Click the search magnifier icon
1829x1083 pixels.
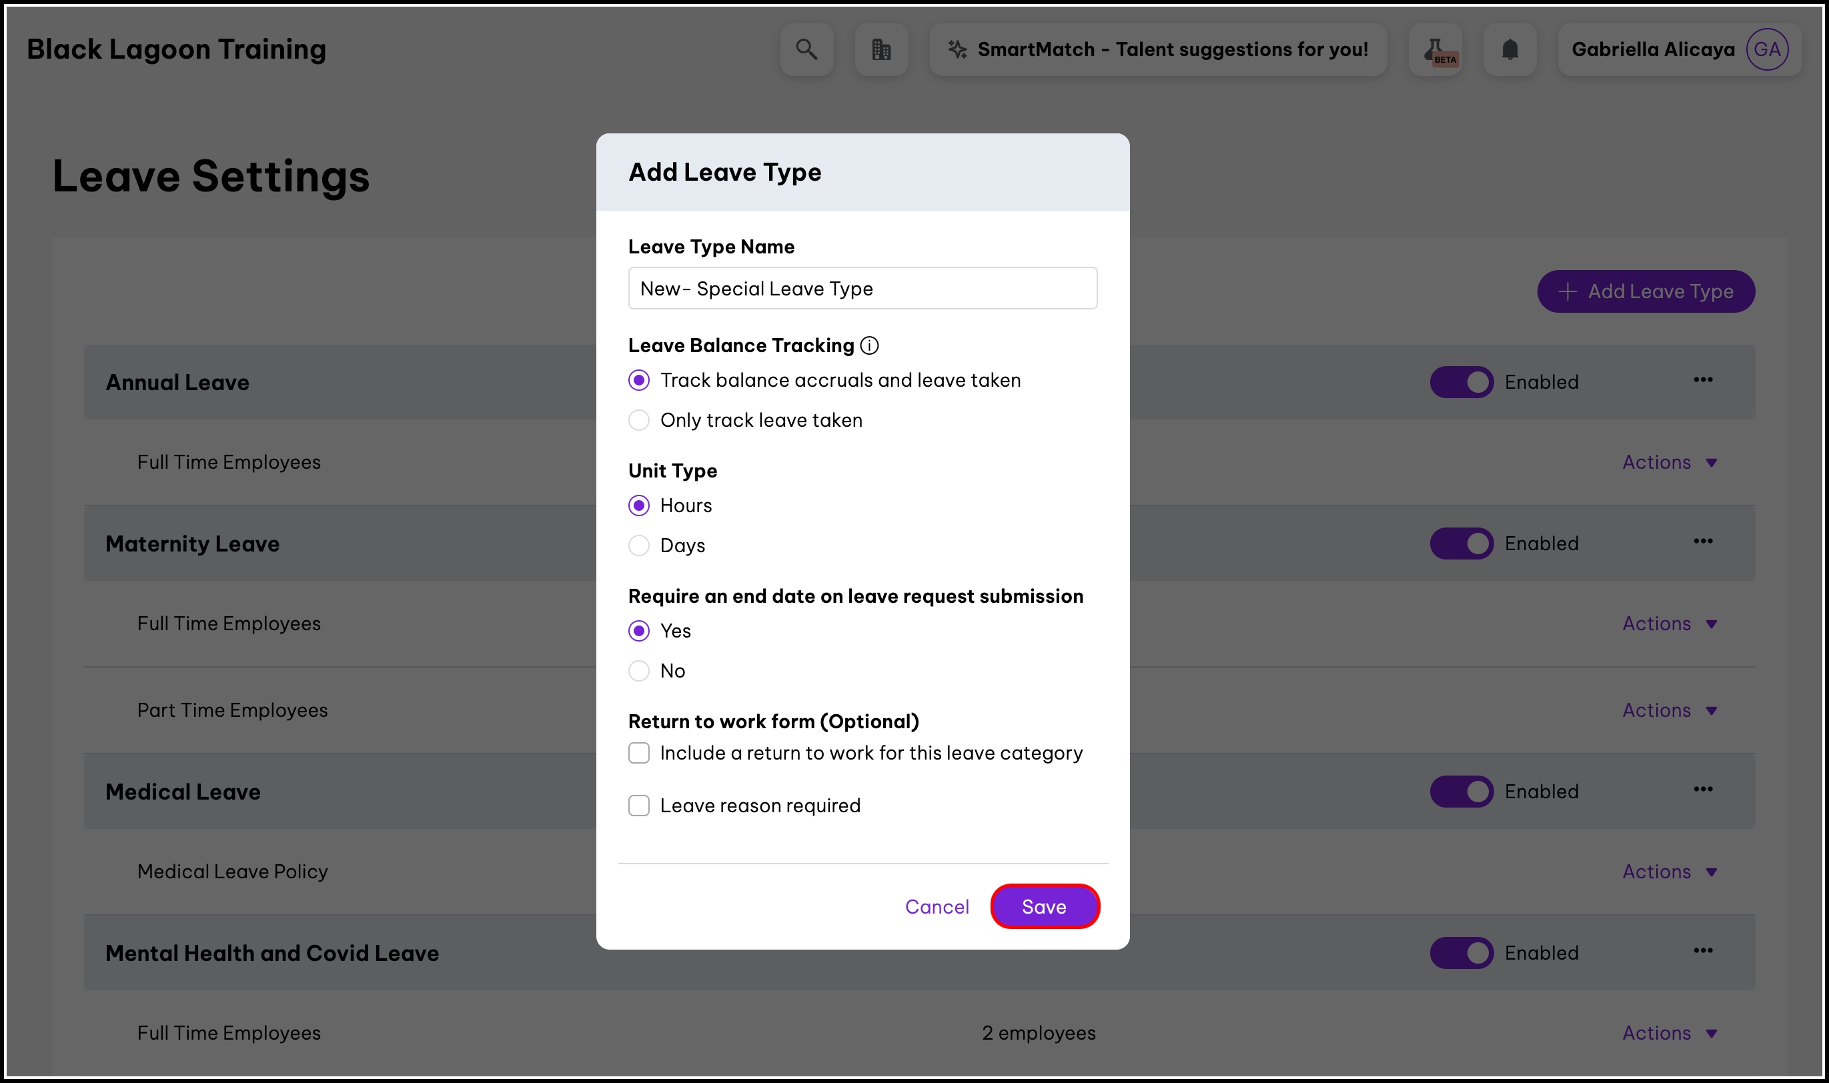806,49
